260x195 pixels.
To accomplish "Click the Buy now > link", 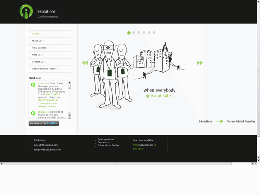I will [x=138, y=149].
